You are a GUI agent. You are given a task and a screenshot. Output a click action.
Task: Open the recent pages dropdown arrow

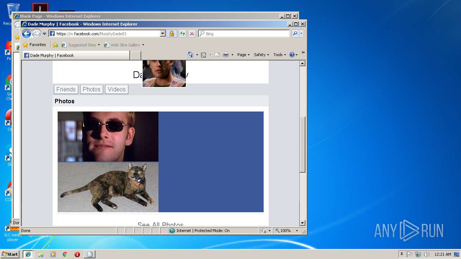tap(45, 34)
